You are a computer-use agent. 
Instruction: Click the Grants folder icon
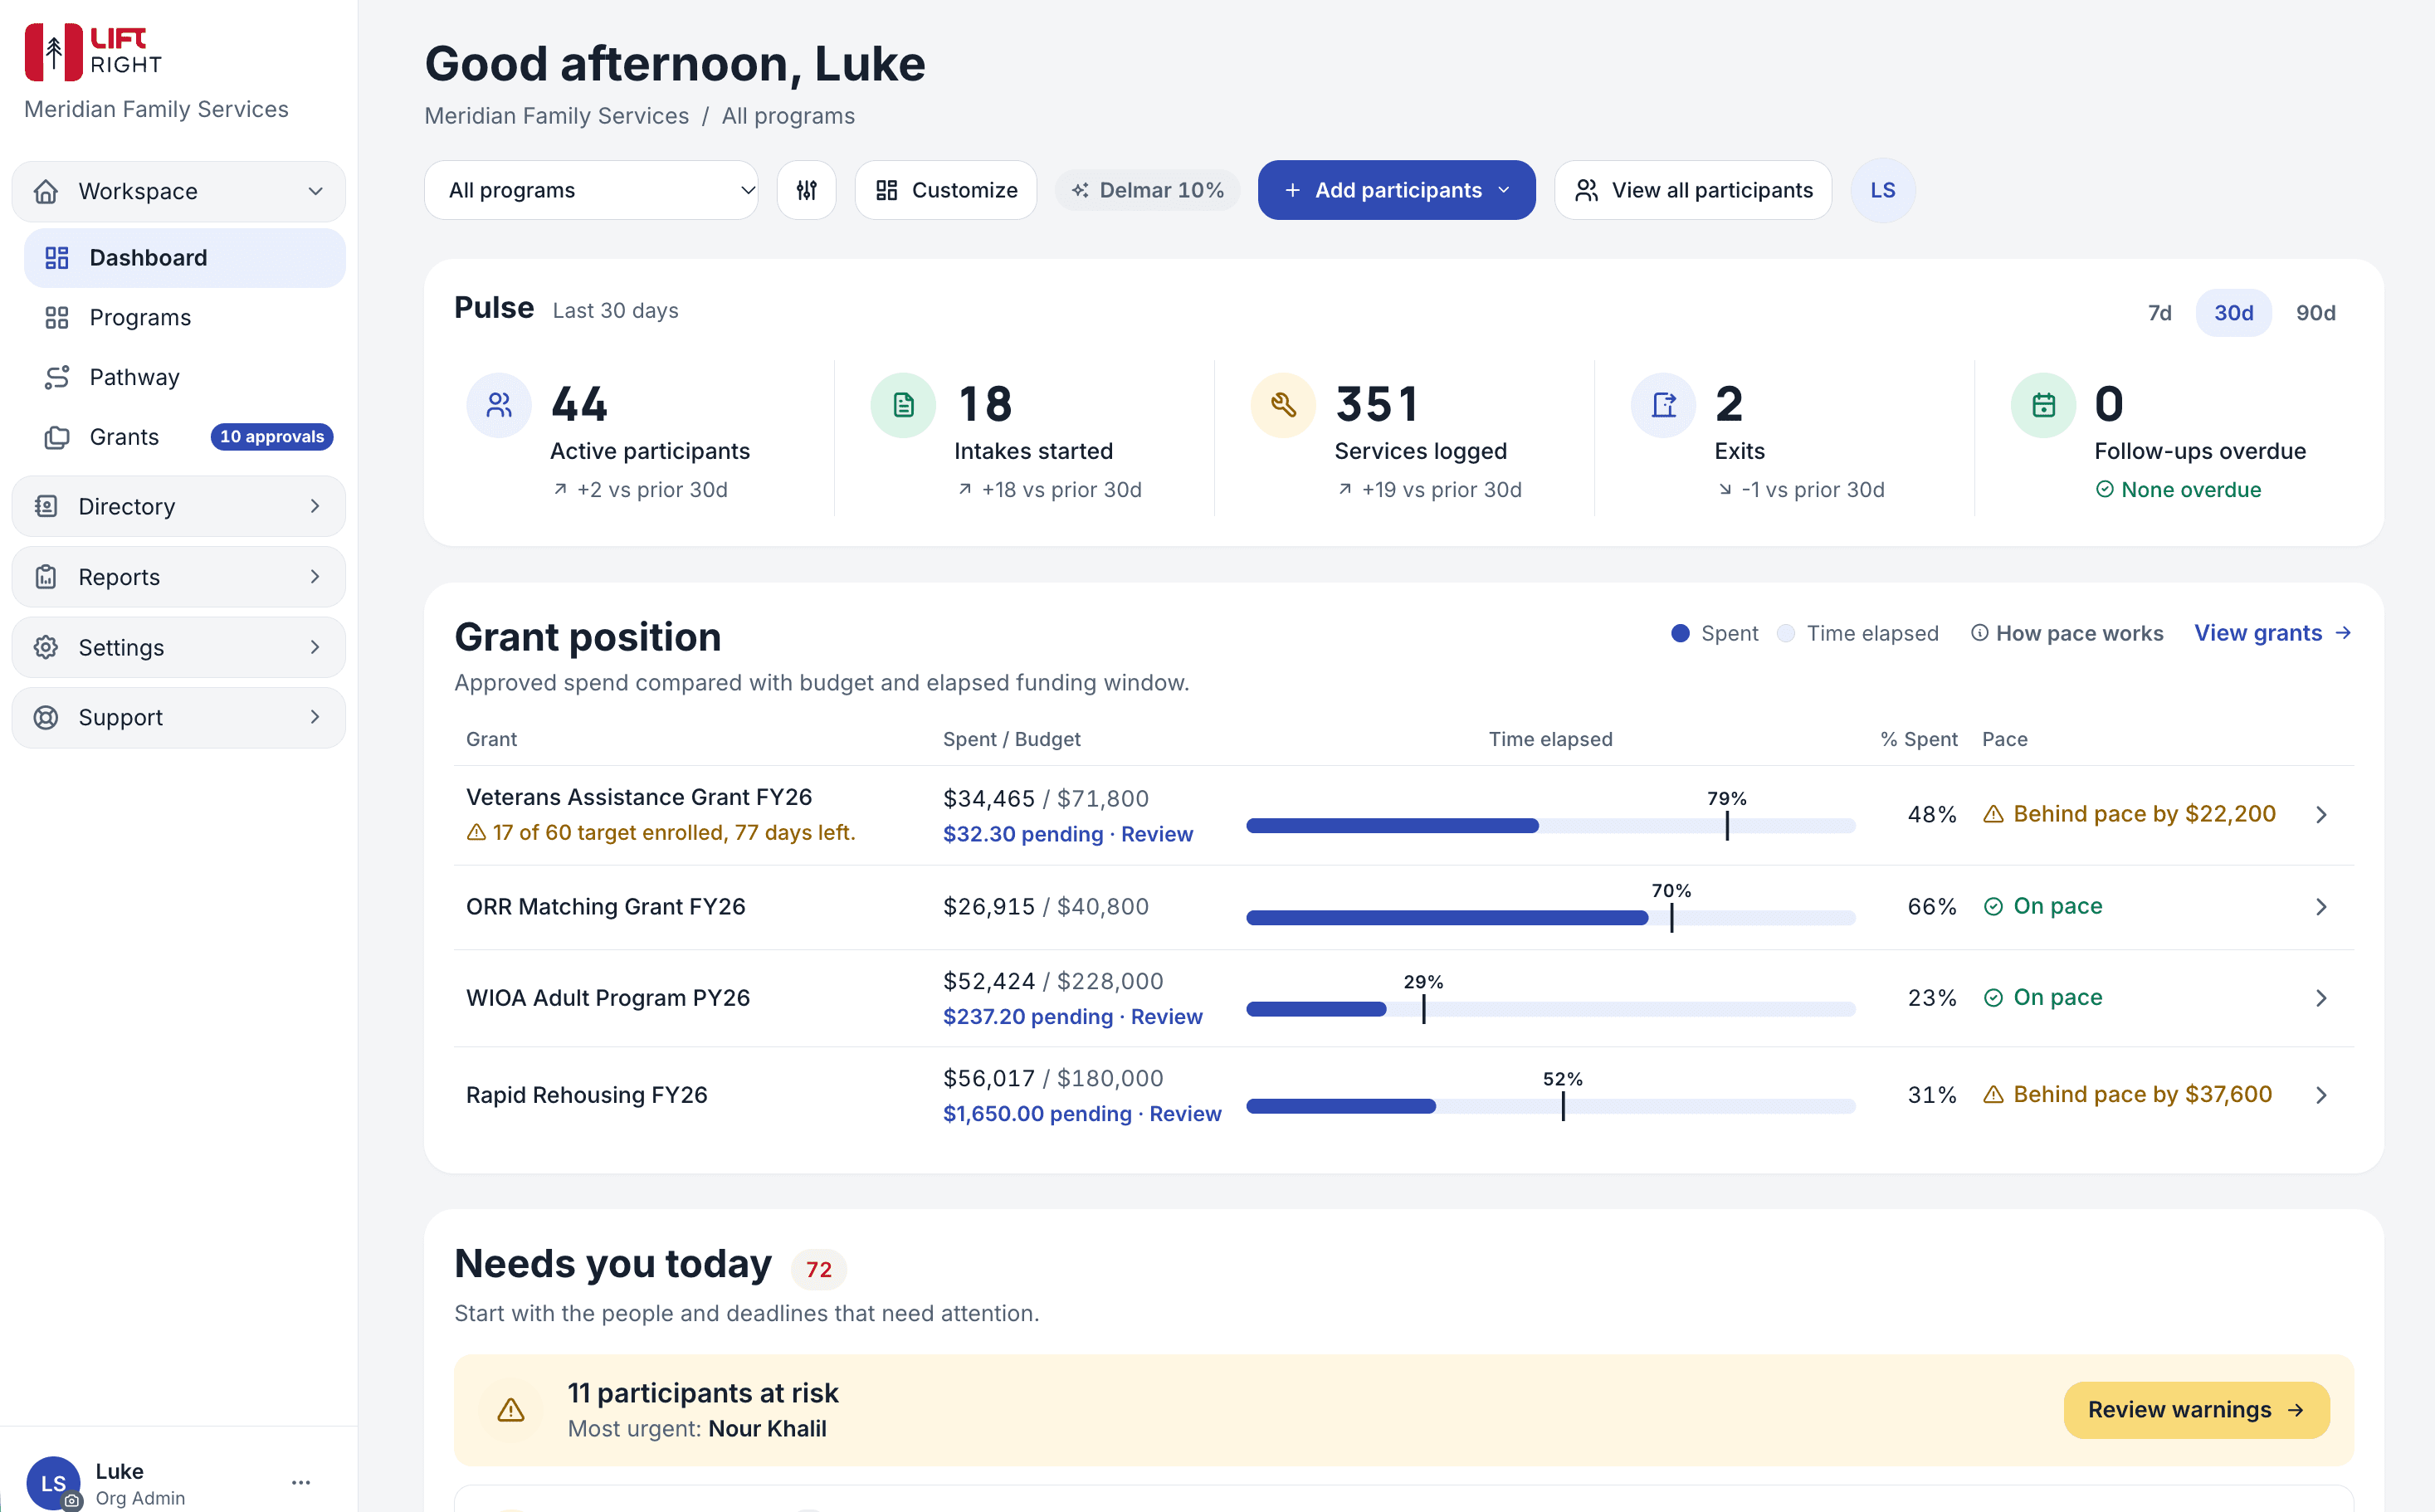pyautogui.click(x=57, y=437)
